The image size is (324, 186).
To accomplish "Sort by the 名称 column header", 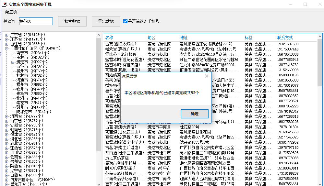I will 109,38.
